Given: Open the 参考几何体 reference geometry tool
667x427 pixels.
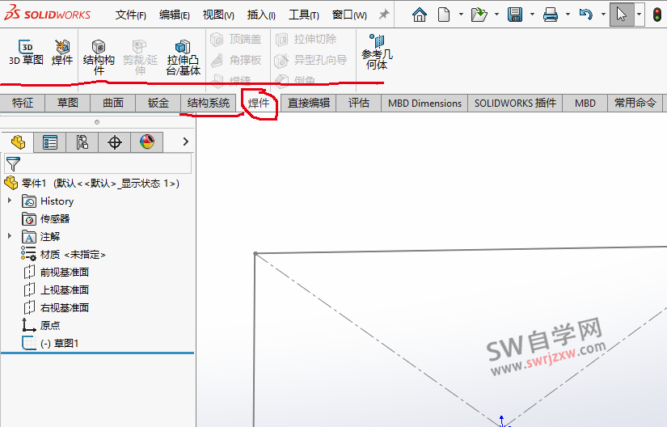Looking at the screenshot, I should point(377,52).
